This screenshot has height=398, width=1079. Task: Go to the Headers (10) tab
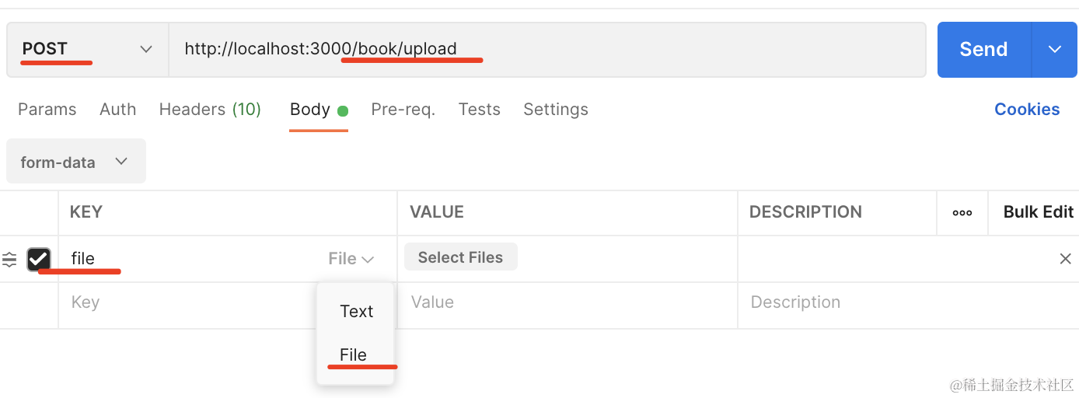(210, 110)
